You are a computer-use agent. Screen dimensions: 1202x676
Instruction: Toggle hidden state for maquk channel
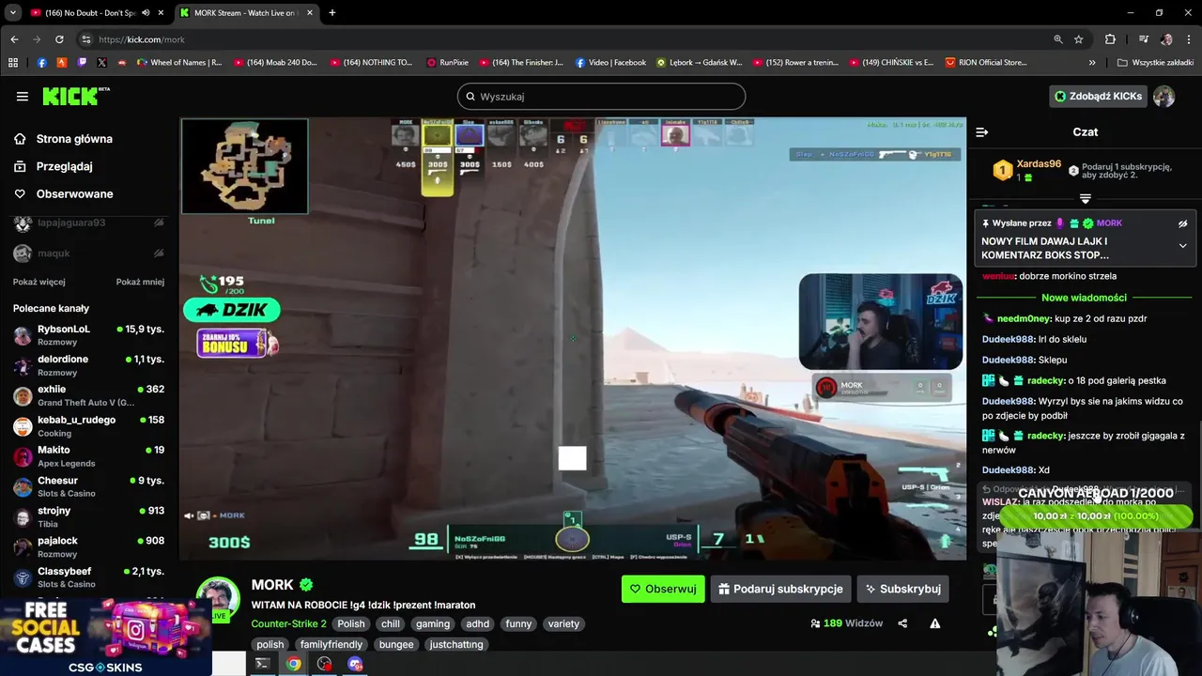(159, 253)
